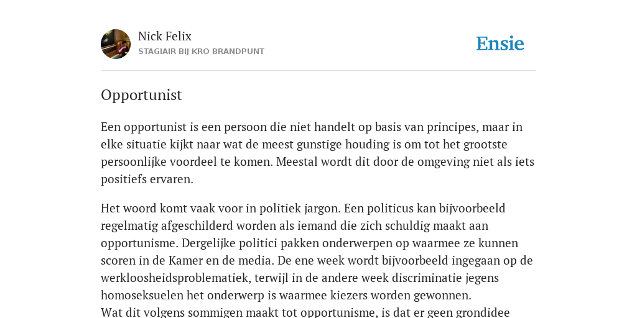
Task: Click the horizontal divider under the author header
Action: pos(318,71)
